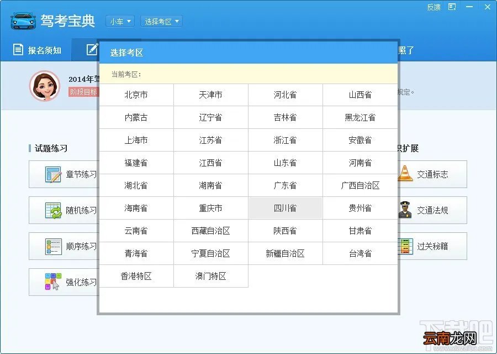Open 章节练习 practice button
This screenshot has width=497, height=354.
tap(64, 174)
